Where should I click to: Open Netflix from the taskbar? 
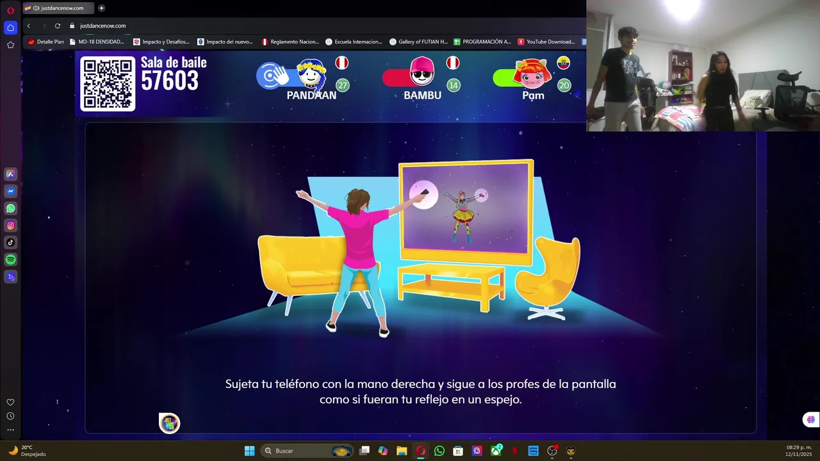pos(514,451)
